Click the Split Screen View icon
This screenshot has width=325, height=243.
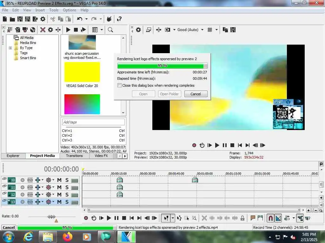click(168, 30)
